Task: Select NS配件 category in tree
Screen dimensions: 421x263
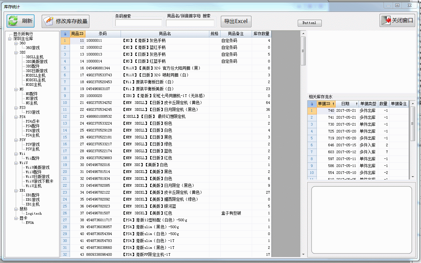Action: pyautogui.click(x=32, y=94)
